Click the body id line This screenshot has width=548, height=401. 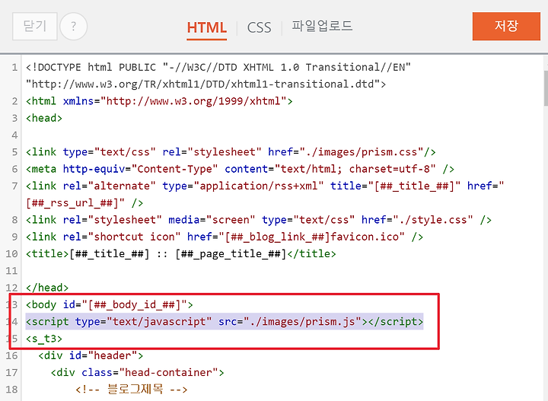point(110,304)
